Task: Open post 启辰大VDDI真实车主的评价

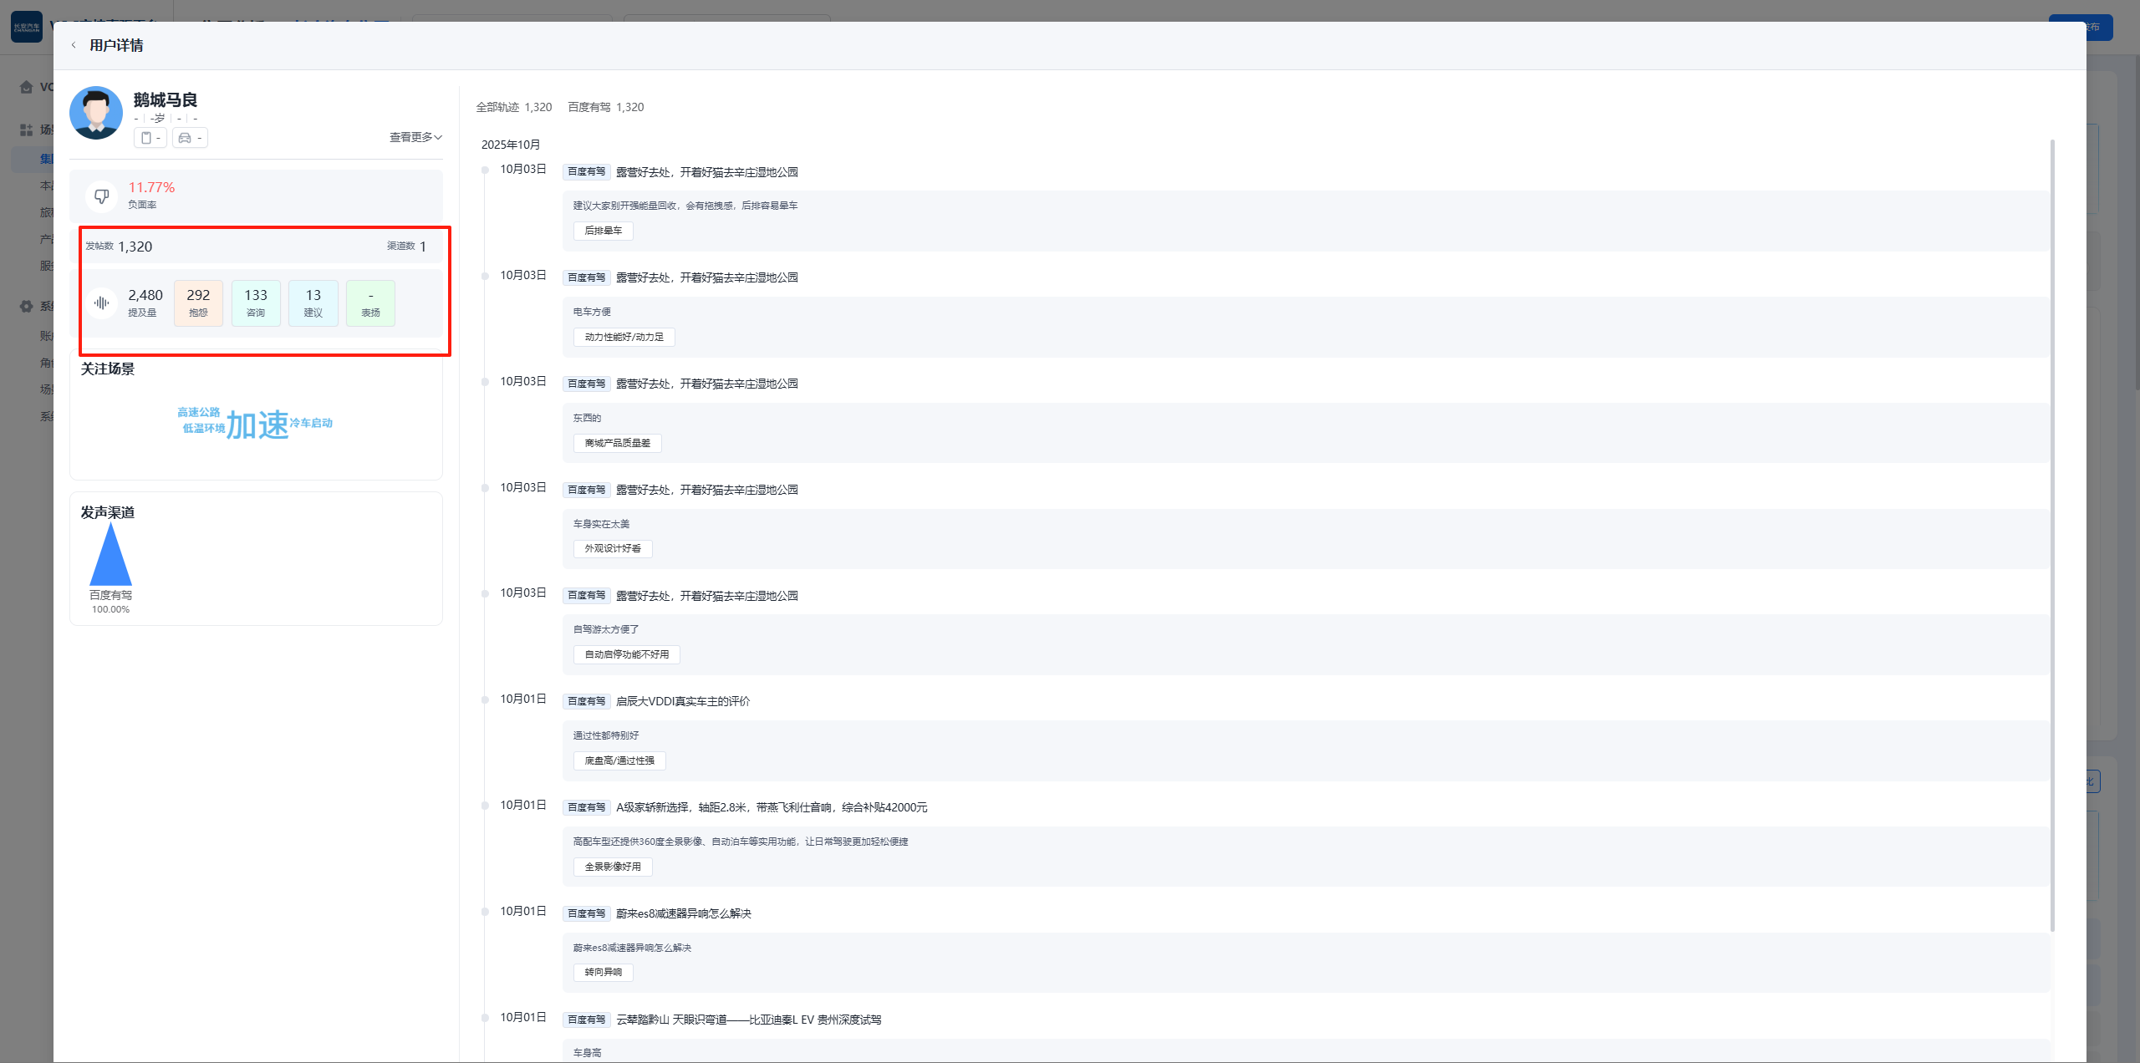Action: [x=682, y=701]
